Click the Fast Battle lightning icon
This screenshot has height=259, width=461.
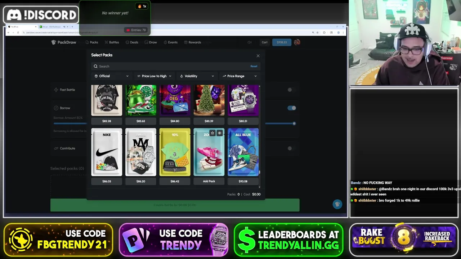[x=56, y=90]
